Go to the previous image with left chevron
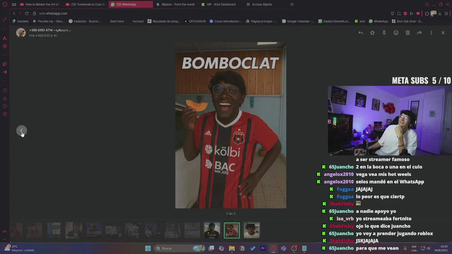Image resolution: width=452 pixels, height=254 pixels. 22,131
